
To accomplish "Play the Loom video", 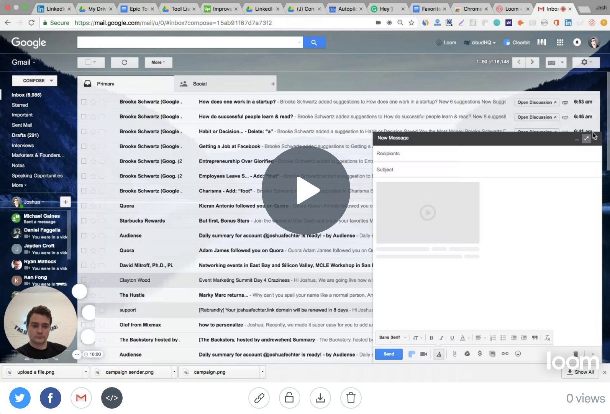I will (x=306, y=191).
